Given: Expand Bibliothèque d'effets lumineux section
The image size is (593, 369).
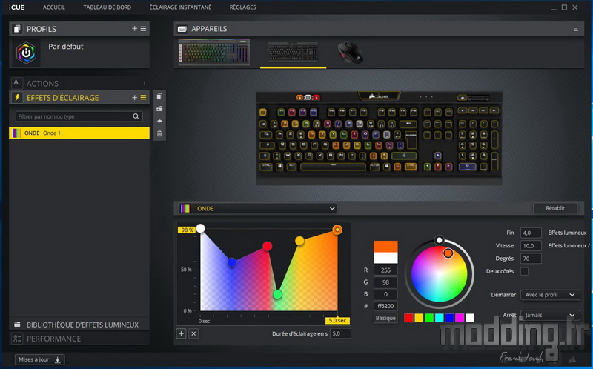Looking at the screenshot, I should [79, 325].
